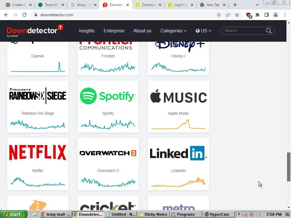Image resolution: width=291 pixels, height=218 pixels.
Task: Open the Overwatch 2 card
Action: (x=108, y=164)
